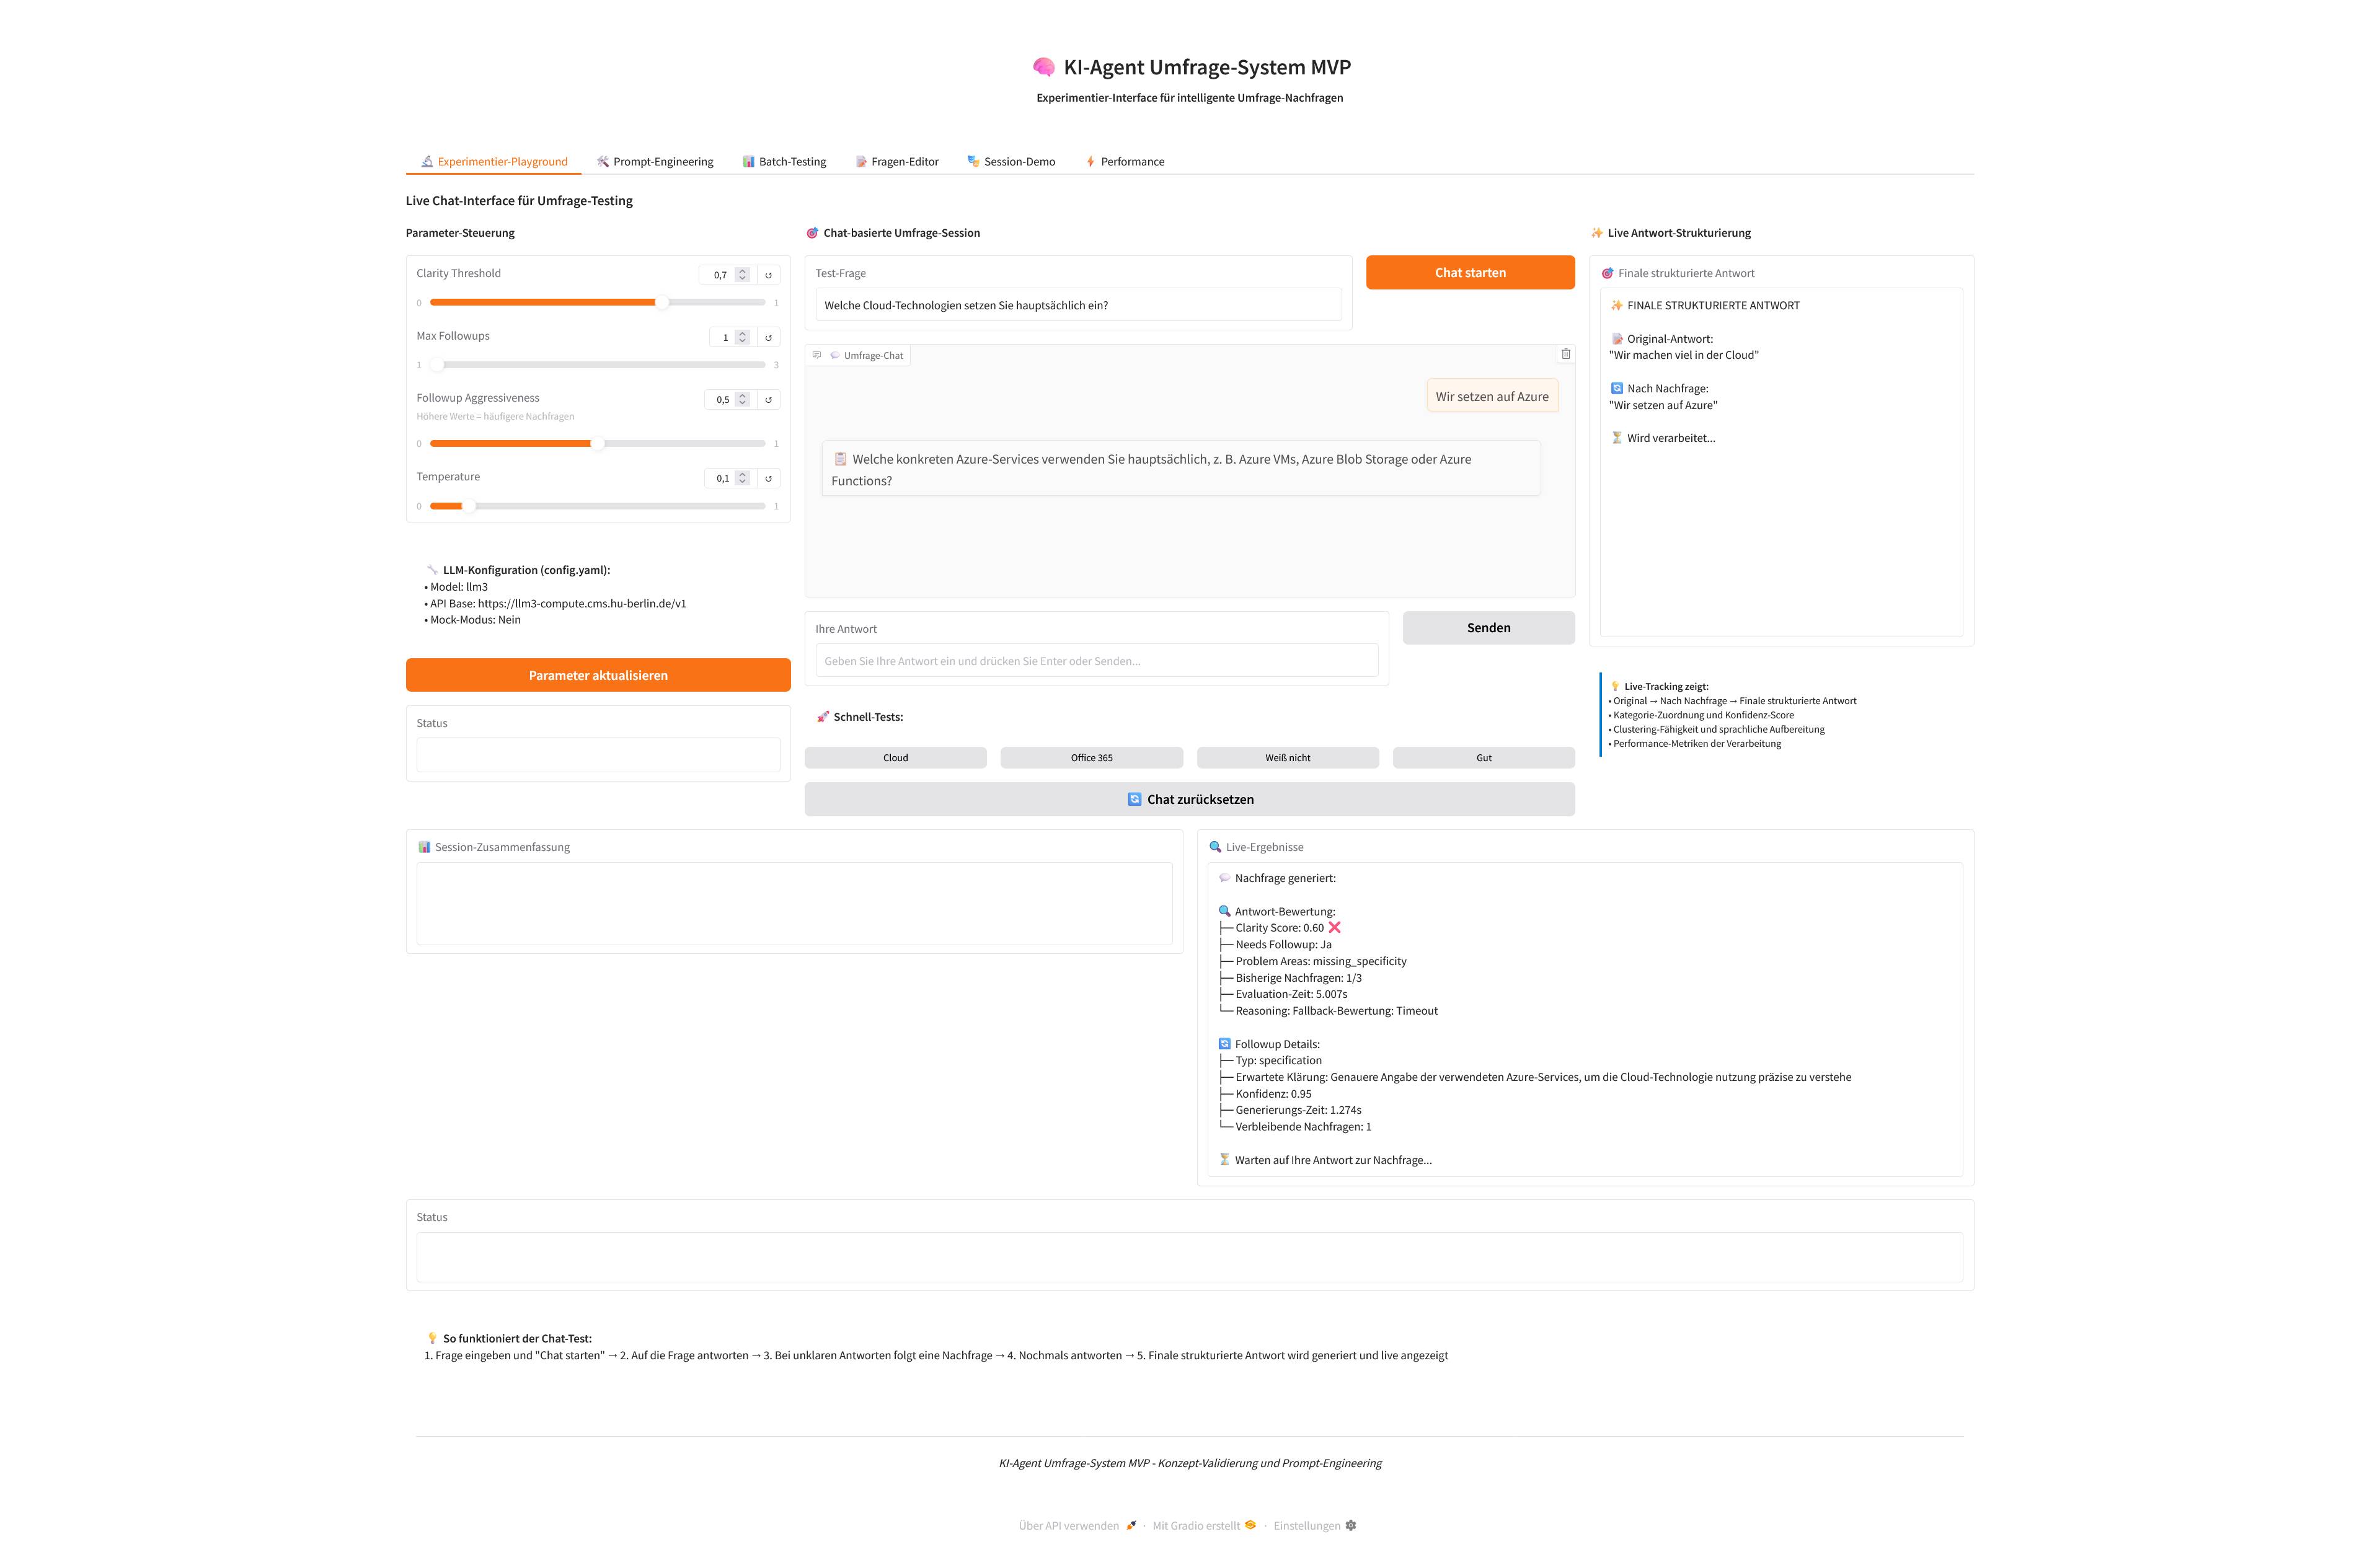Screen dimensions: 2380x1547
Task: Decrease Temperature with the stepper down arrow
Action: 742,481
